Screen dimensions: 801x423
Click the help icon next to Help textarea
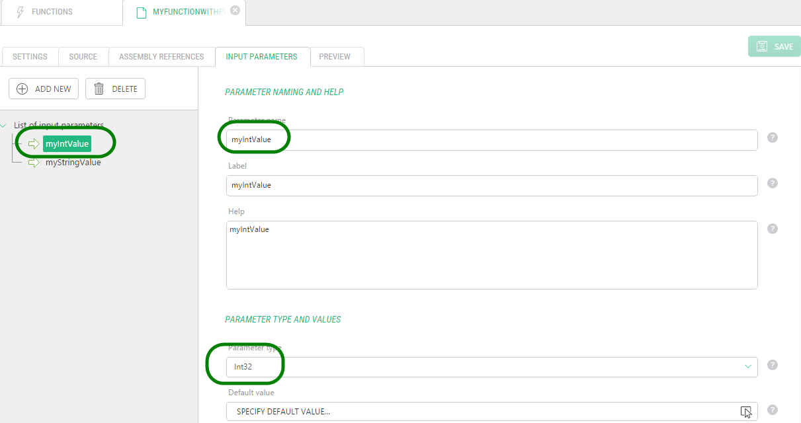pos(772,229)
